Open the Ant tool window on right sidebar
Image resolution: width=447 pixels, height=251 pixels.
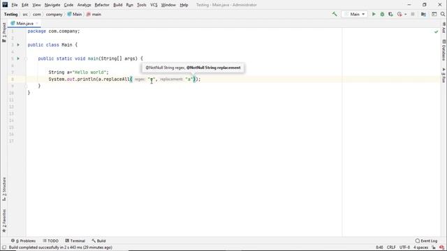[444, 28]
